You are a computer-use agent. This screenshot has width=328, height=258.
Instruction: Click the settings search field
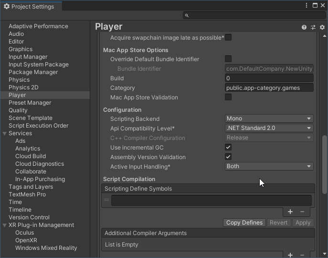pos(254,15)
